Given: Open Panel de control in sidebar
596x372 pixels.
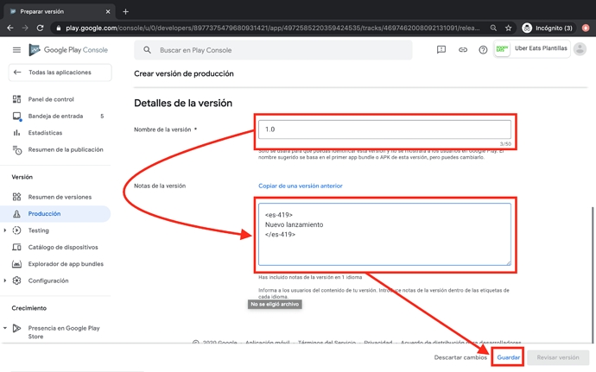Looking at the screenshot, I should coord(51,99).
